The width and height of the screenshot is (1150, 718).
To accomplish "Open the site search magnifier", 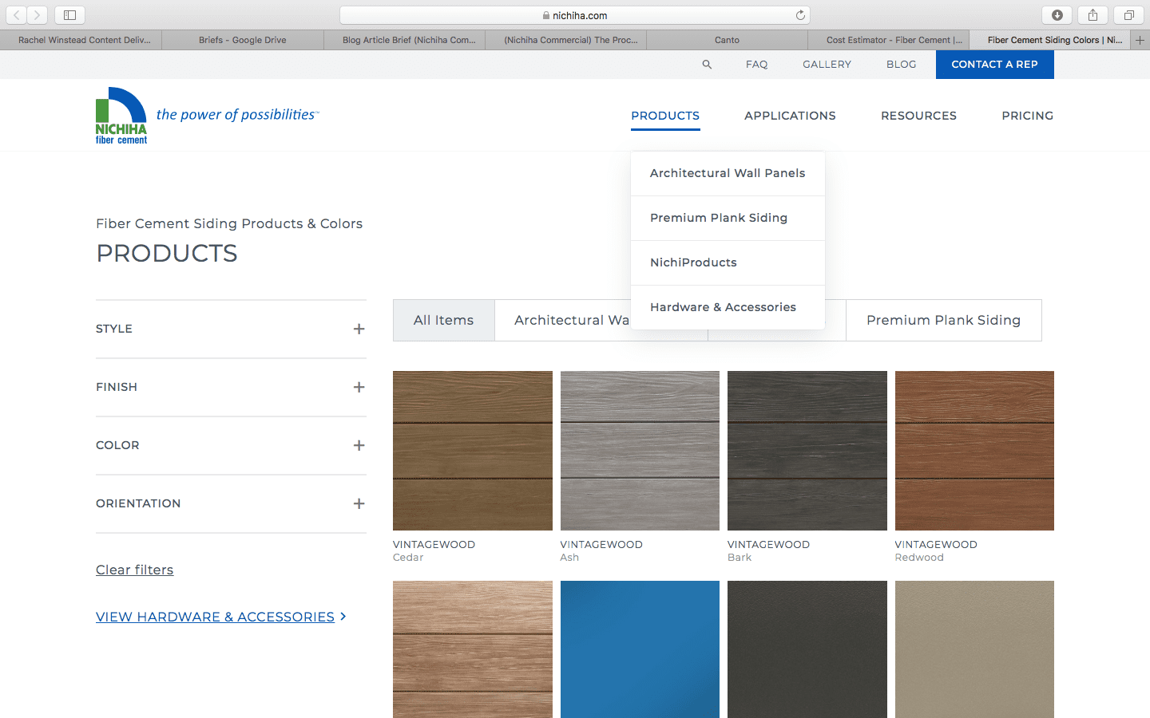I will [x=707, y=65].
